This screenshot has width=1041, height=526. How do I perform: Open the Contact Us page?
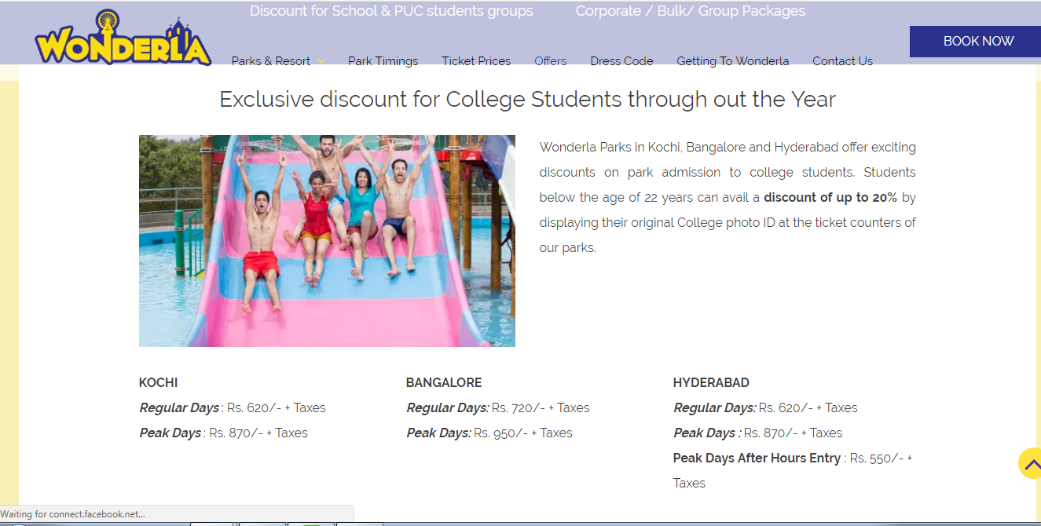pos(842,61)
